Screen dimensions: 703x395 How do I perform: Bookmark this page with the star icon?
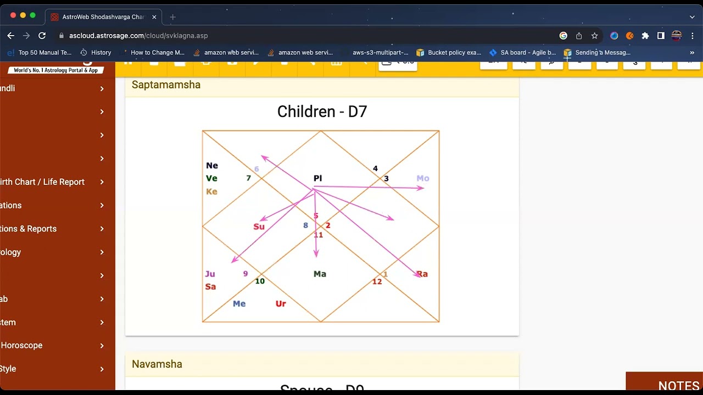(x=594, y=36)
